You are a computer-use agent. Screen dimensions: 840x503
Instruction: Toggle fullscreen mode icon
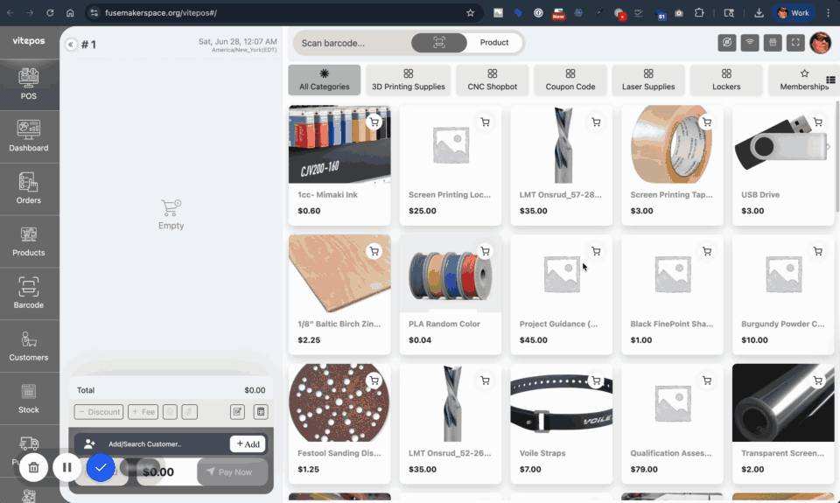tap(796, 43)
